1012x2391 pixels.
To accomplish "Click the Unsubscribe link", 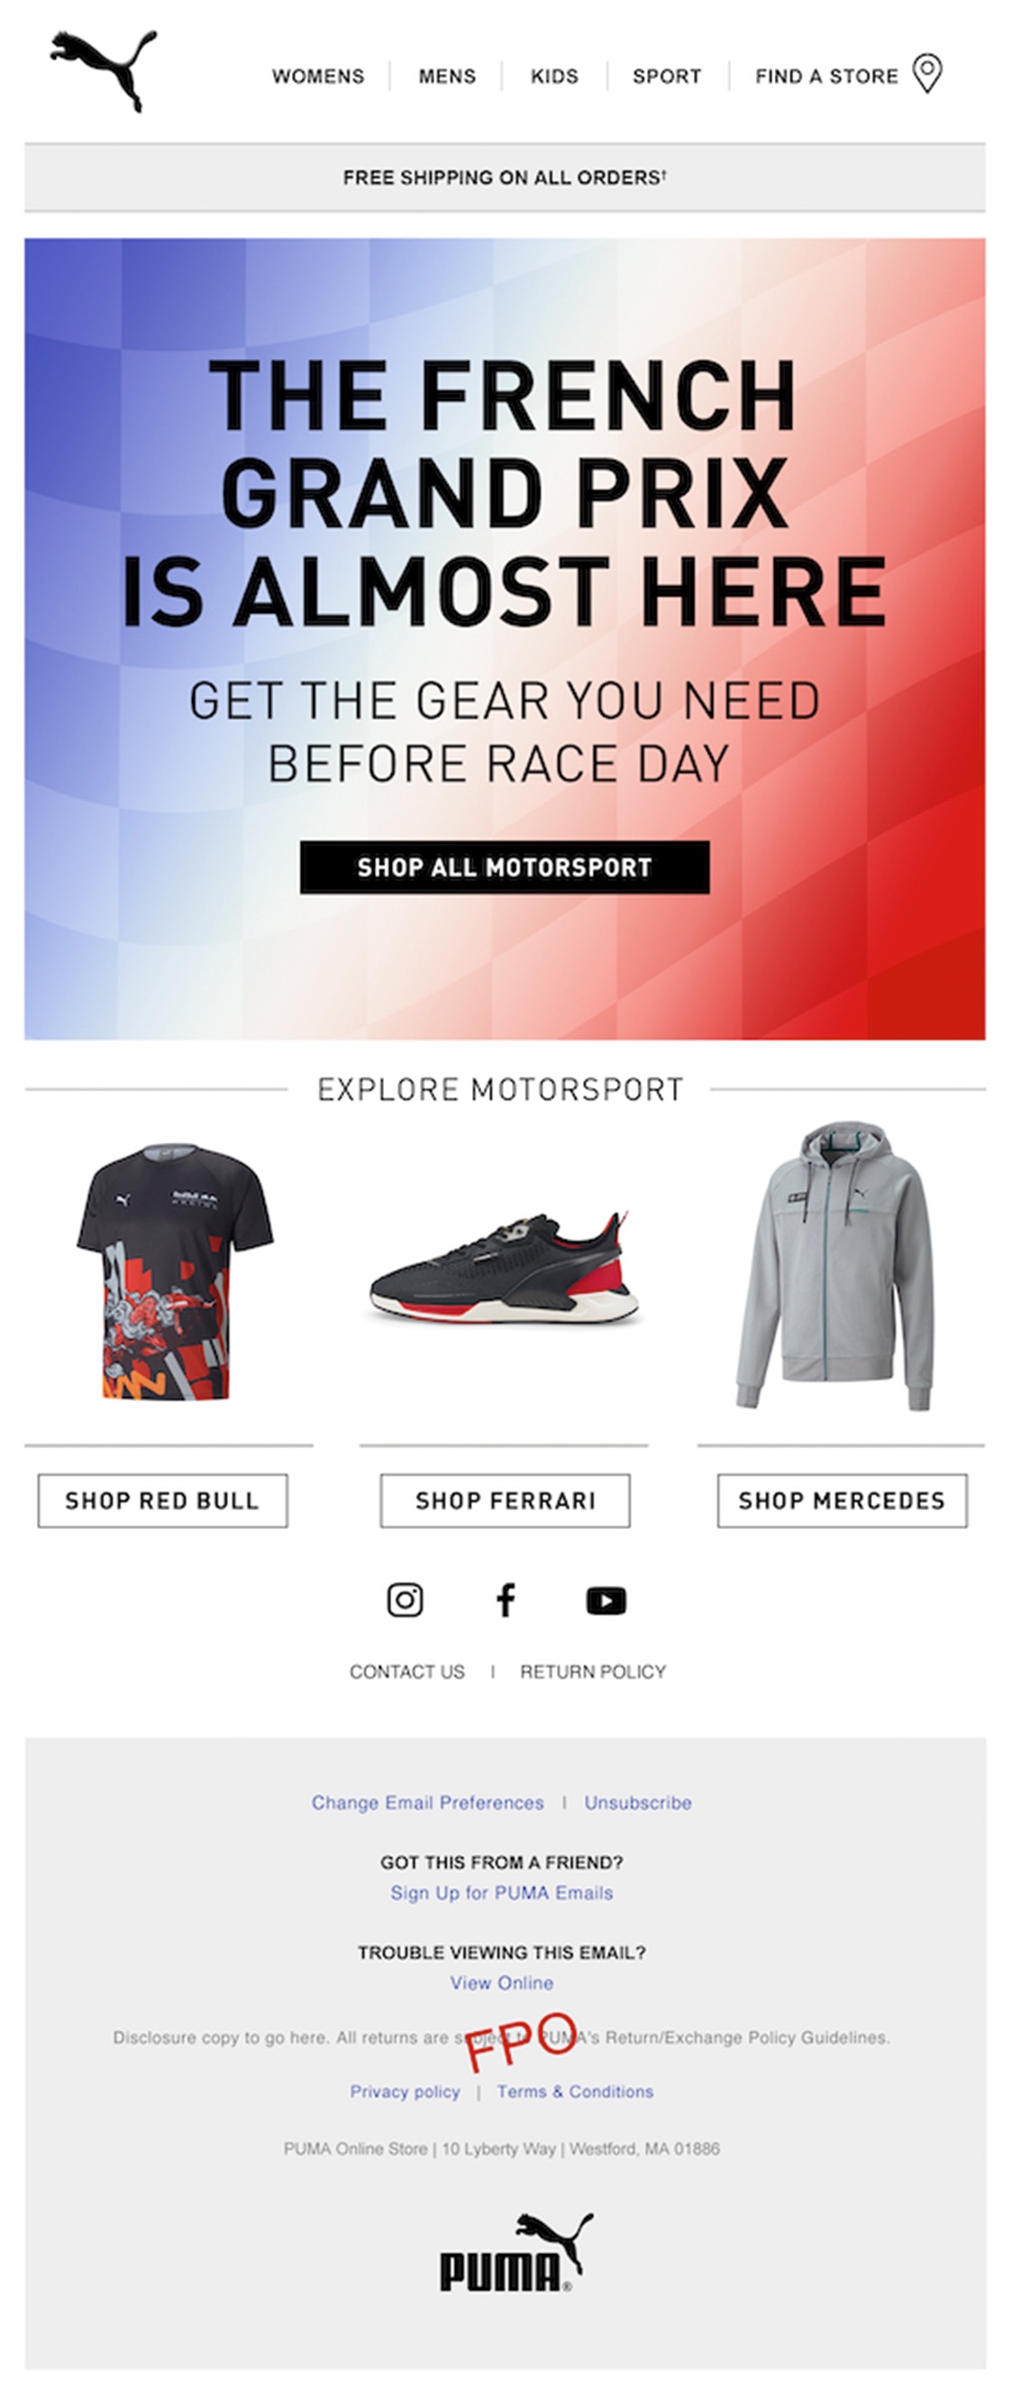I will [638, 1801].
